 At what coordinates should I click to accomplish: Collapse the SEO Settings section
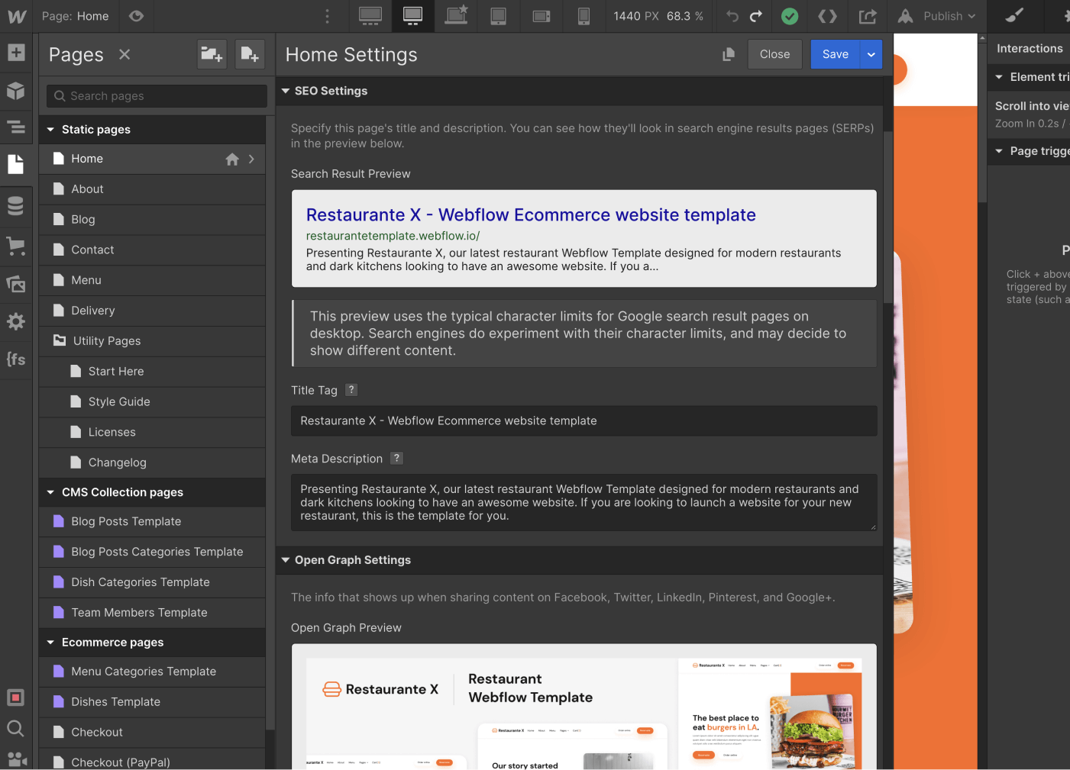click(x=285, y=91)
